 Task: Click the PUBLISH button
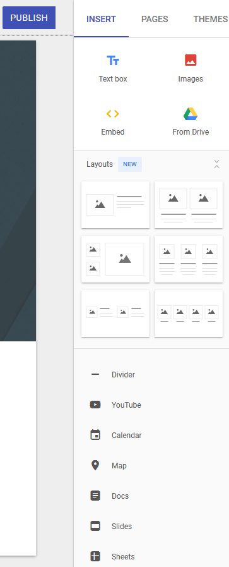pos(29,18)
